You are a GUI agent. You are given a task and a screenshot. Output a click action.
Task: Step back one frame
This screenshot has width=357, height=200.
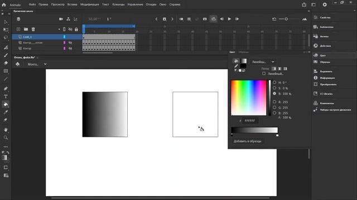[221, 19]
